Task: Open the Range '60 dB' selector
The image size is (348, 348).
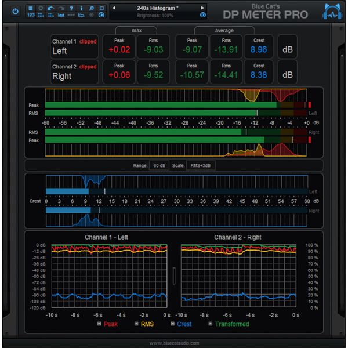Action: [x=159, y=165]
